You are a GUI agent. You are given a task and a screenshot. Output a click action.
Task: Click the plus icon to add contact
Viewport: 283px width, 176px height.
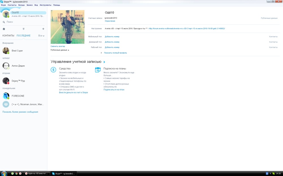coord(43,29)
